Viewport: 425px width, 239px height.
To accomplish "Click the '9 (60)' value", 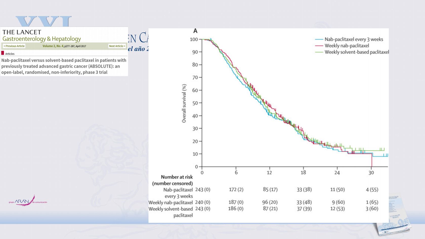I will (x=338, y=202).
